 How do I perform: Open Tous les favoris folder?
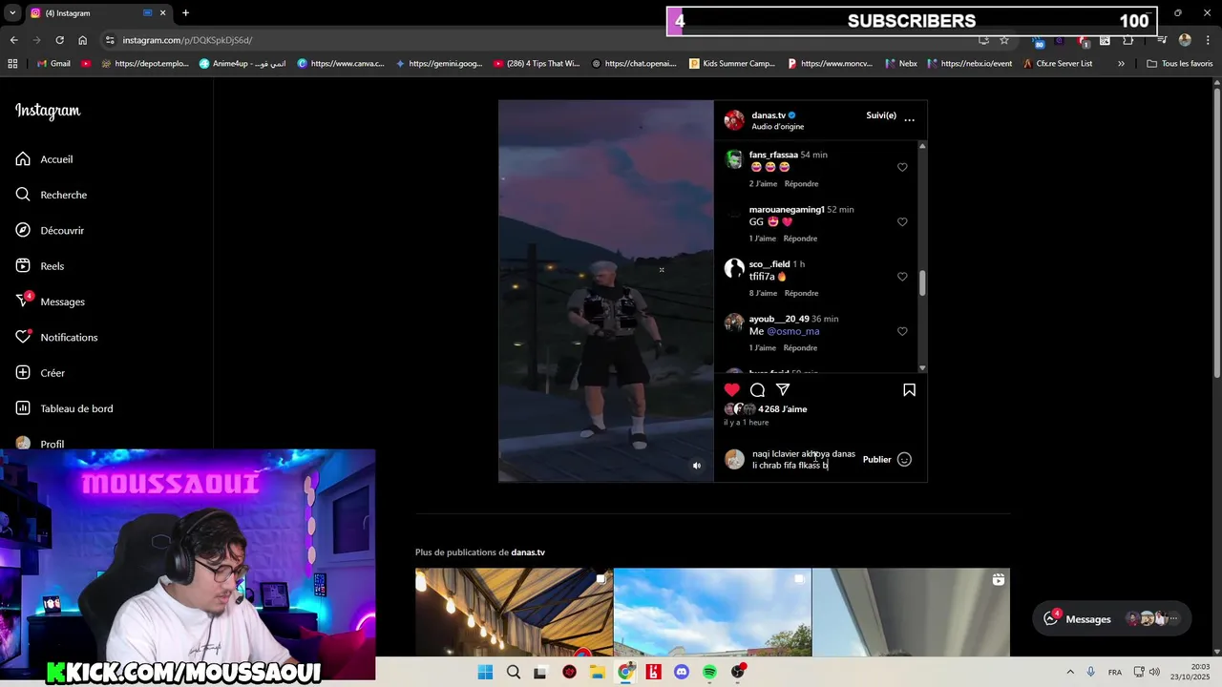tap(1179, 64)
